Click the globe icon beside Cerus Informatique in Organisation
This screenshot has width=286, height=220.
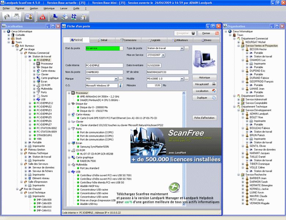click(x=230, y=32)
